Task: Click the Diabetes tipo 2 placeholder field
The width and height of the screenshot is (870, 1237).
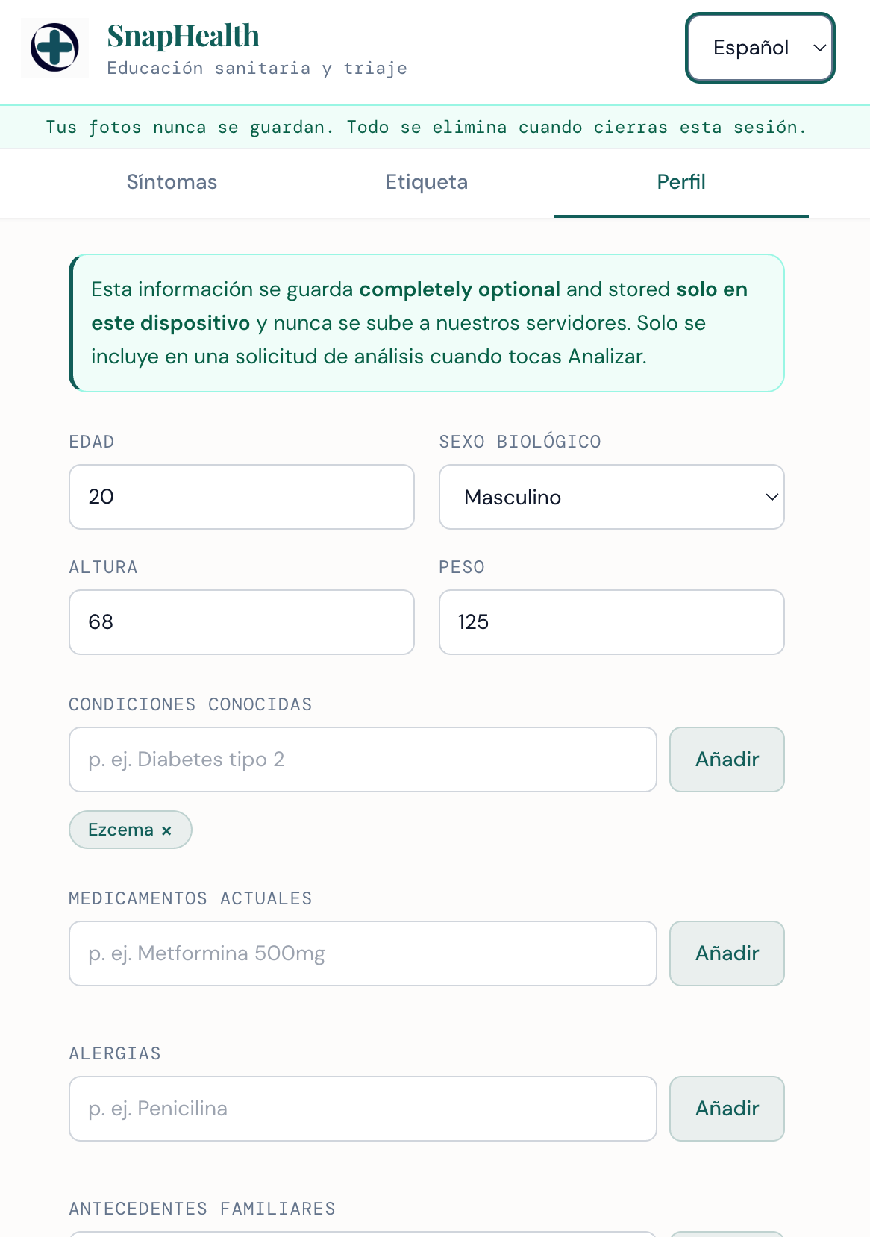Action: pyautogui.click(x=363, y=760)
